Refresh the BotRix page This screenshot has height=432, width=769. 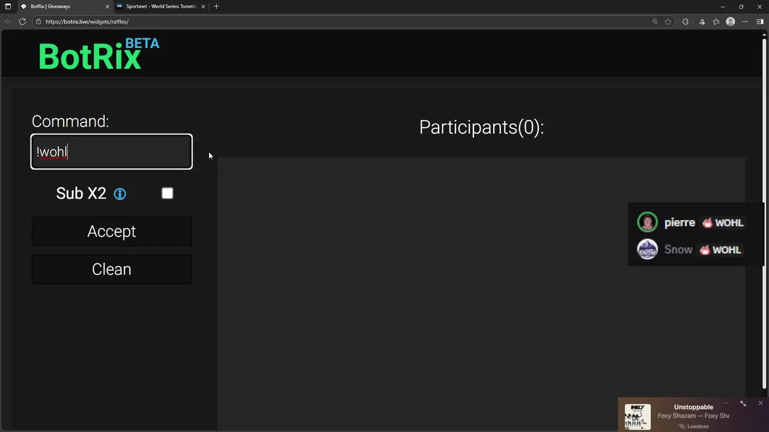tap(22, 22)
